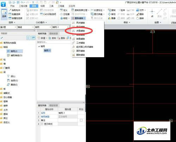Switch to the 图纸管理 tab
176x142 pixels.
(x=54, y=34)
